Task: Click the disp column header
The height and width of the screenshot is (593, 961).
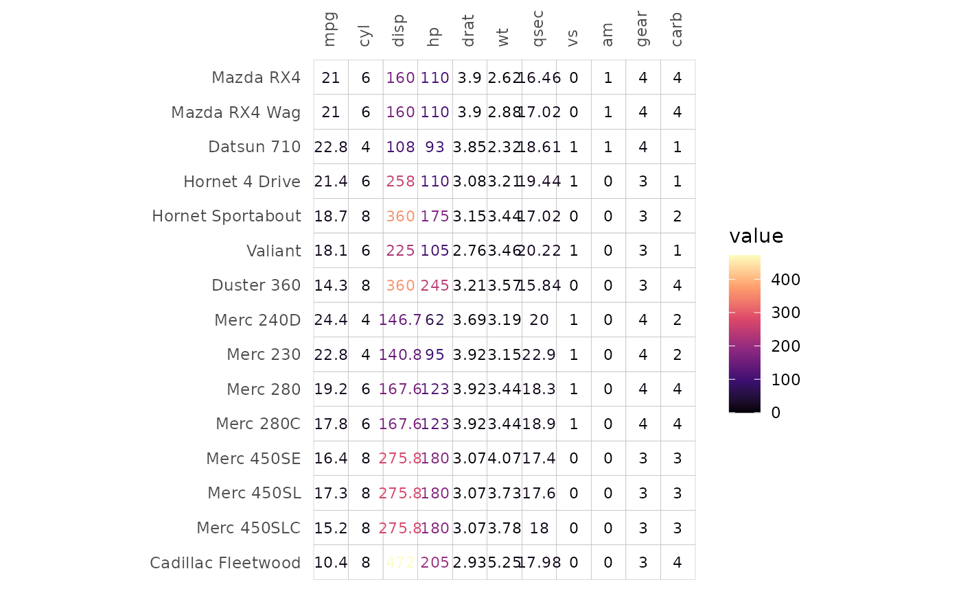Action: [x=399, y=31]
